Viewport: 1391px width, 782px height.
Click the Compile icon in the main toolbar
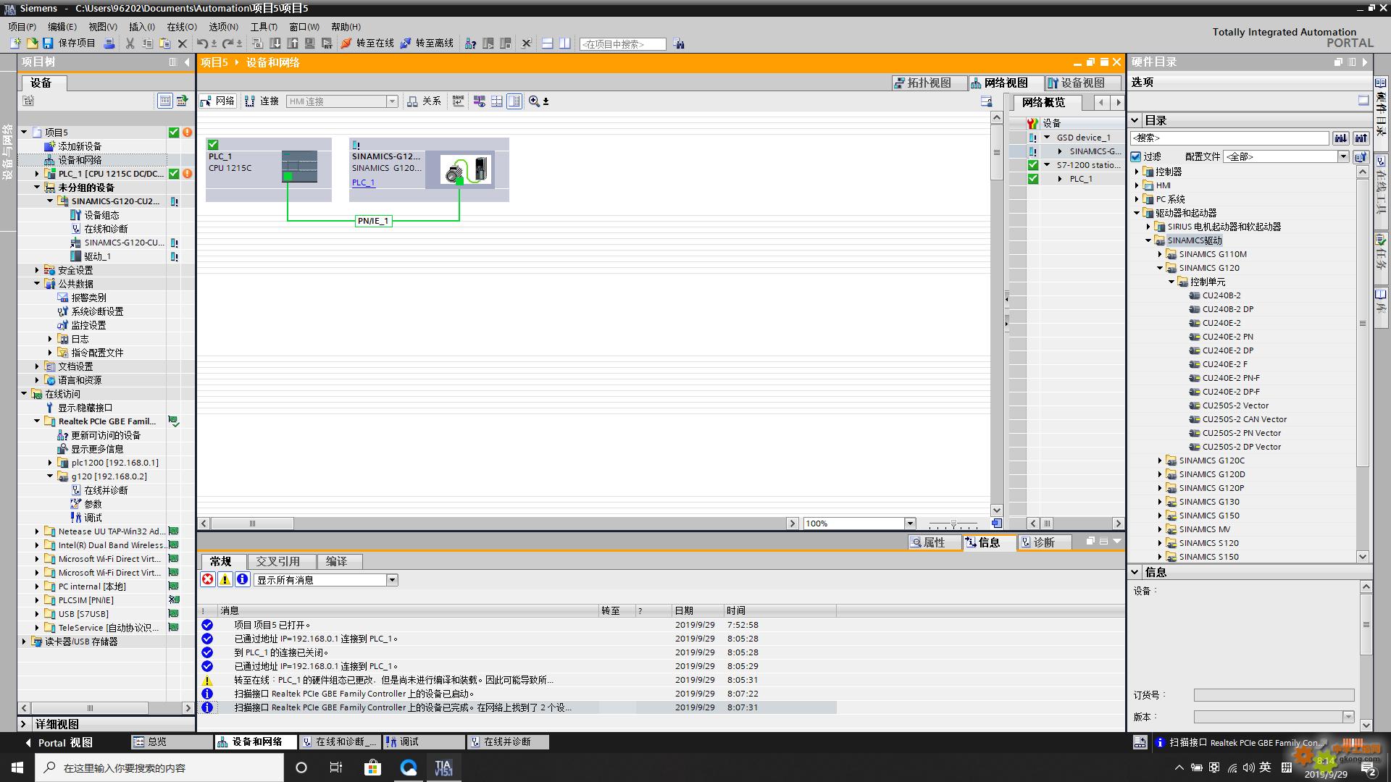[x=257, y=43]
